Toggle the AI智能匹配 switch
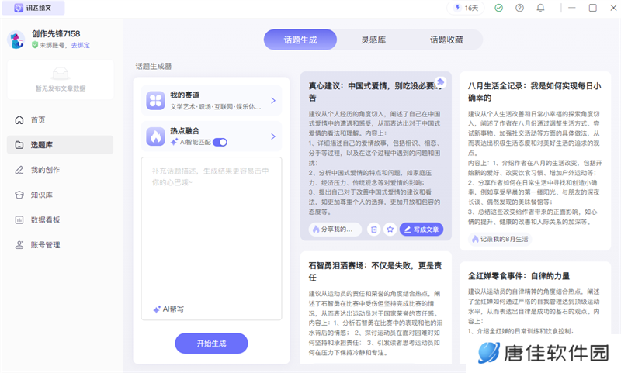The height and width of the screenshot is (373, 621). click(x=220, y=142)
